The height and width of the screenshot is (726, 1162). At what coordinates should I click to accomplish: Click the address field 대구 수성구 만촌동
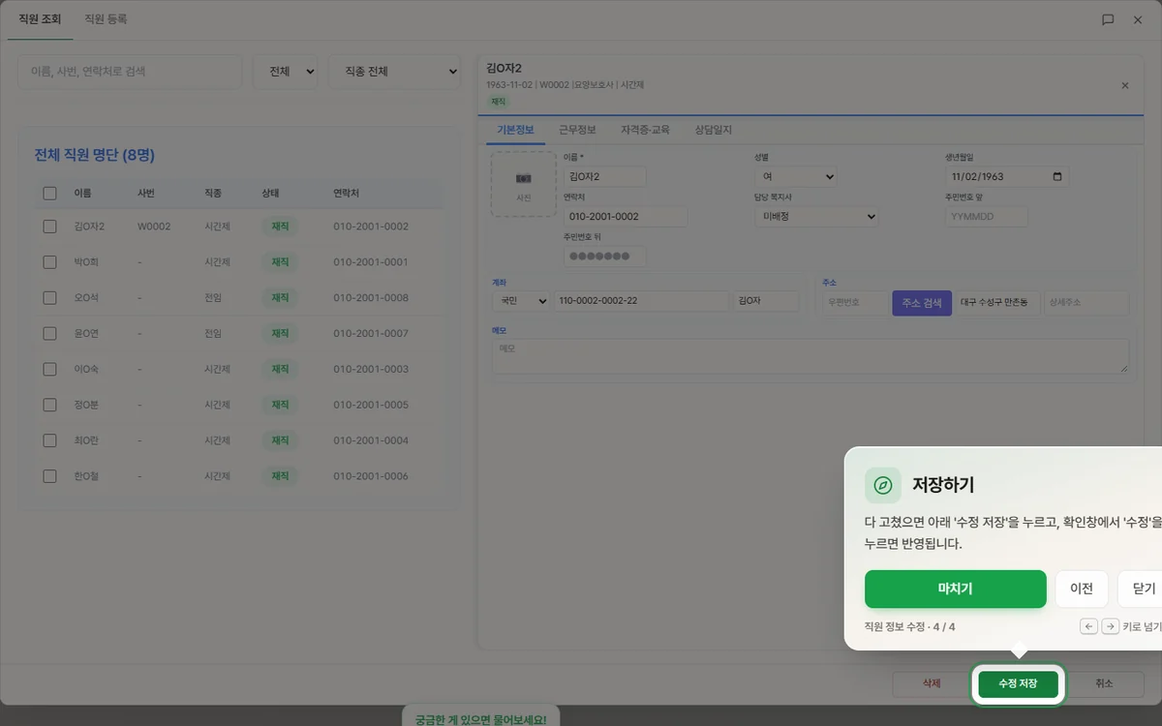pyautogui.click(x=998, y=303)
